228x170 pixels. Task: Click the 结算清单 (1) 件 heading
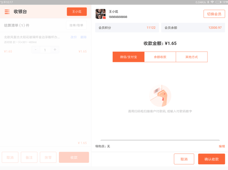pos(17,25)
